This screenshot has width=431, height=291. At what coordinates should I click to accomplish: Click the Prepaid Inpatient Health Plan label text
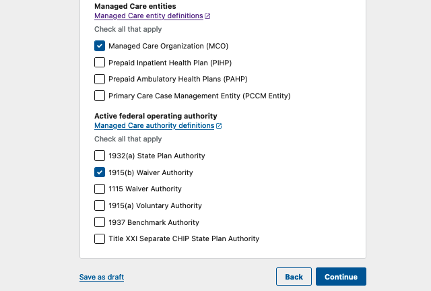pos(166,63)
